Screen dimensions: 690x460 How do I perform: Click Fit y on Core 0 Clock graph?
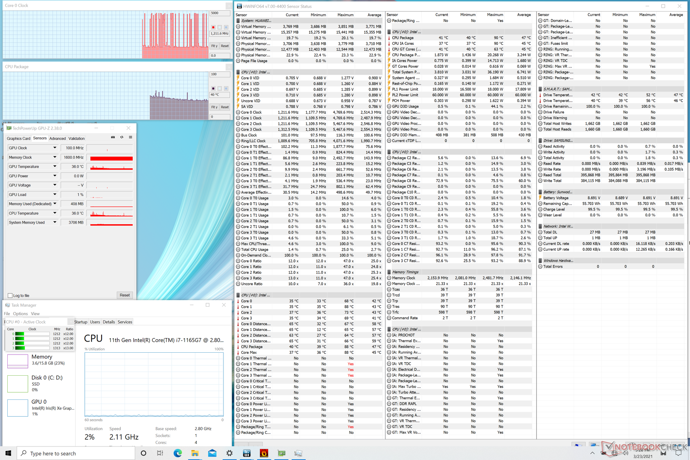point(214,46)
